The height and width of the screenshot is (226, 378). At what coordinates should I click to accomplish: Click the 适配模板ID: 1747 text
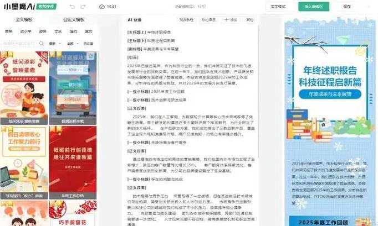click(191, 7)
